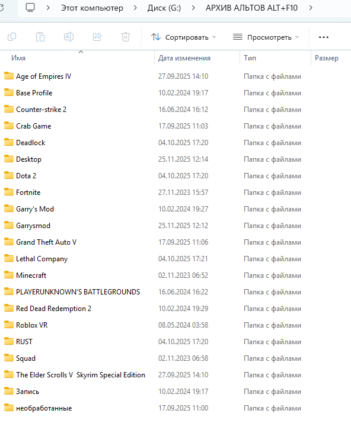Click the Grand Theft Auto V folder icon
This screenshot has height=423, width=351.
[9, 242]
